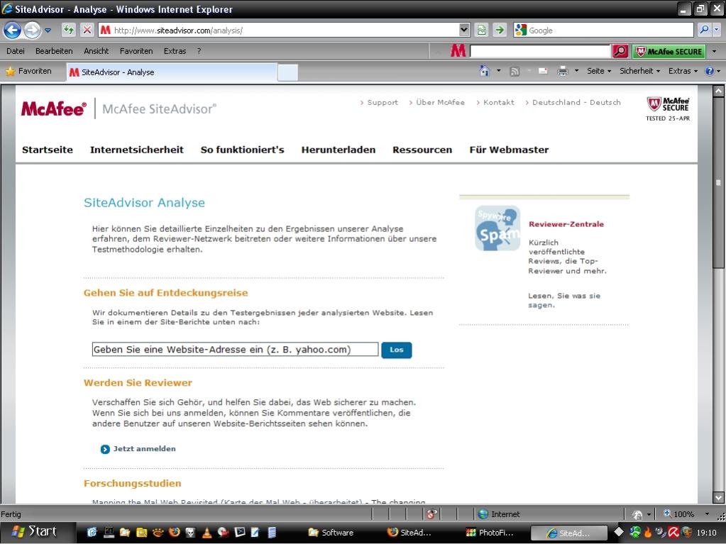Open the Seite dropdown menu
This screenshot has width=726, height=544.
tap(599, 71)
